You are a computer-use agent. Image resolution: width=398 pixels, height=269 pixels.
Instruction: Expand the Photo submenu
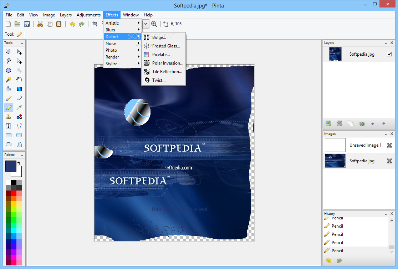click(122, 50)
